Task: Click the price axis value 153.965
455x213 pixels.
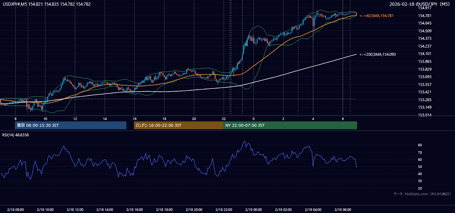Action: [425, 61]
